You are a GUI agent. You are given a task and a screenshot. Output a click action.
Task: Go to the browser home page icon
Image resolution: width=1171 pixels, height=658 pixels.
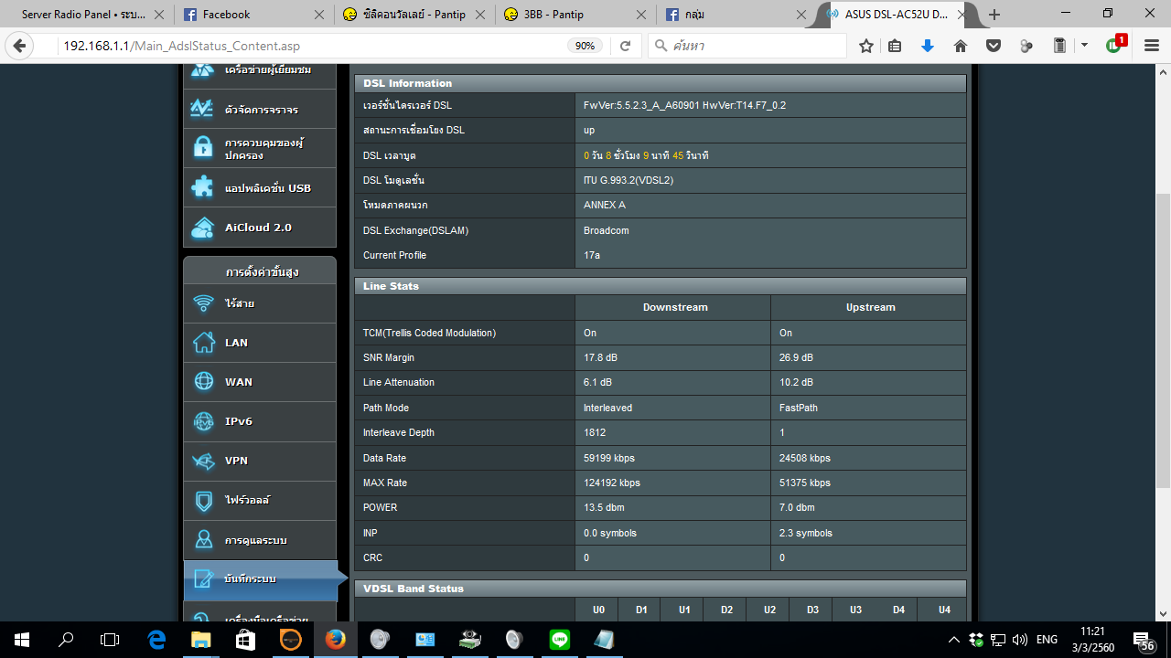pyautogui.click(x=961, y=46)
